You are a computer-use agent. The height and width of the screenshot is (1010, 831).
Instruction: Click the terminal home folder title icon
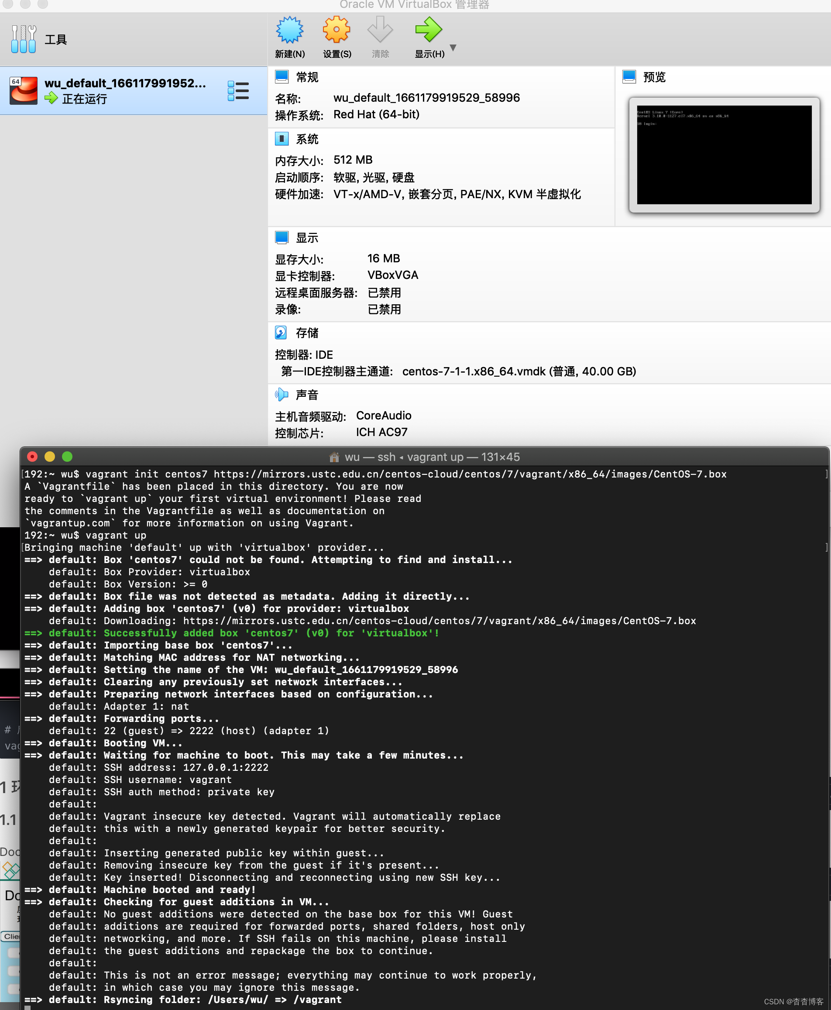[x=334, y=457]
